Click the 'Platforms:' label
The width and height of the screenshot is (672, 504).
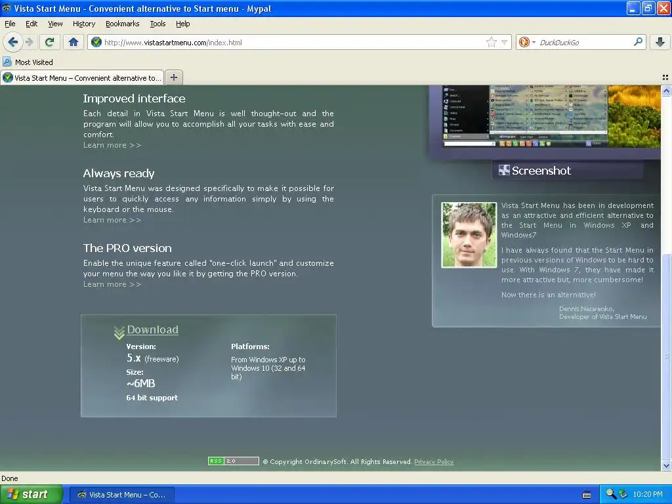250,346
